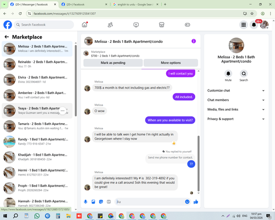This screenshot has height=220, width=275.
Task: Open the $700 2 Beds listing link
Action: pyautogui.click(x=116, y=56)
